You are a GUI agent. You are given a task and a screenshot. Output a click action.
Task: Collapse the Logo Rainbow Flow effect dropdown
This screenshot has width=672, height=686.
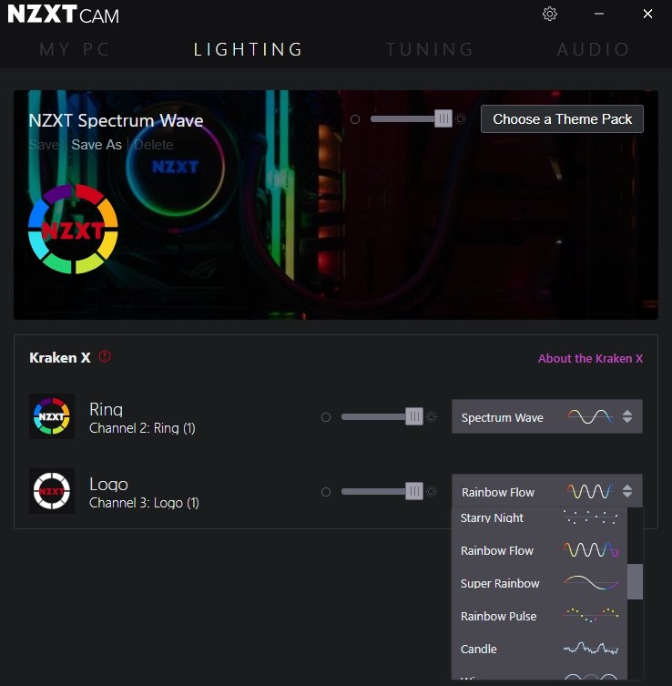[x=547, y=491]
